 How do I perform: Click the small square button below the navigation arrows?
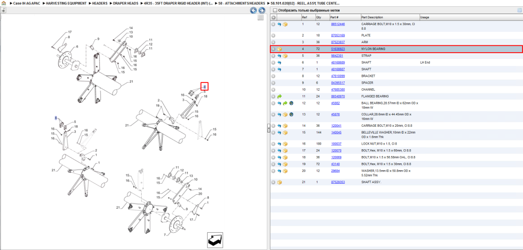pyautogui.click(x=261, y=18)
